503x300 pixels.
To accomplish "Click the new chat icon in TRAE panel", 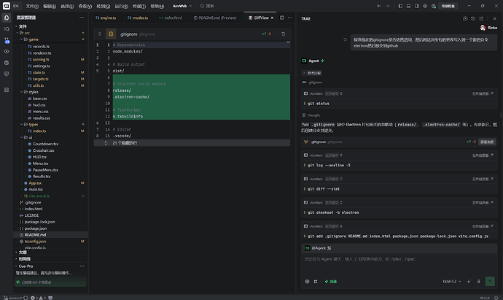I will pos(465,19).
